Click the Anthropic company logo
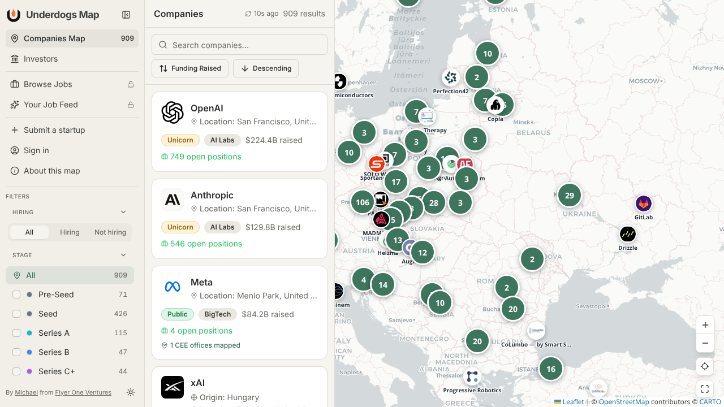This screenshot has height=407, width=724. click(173, 200)
